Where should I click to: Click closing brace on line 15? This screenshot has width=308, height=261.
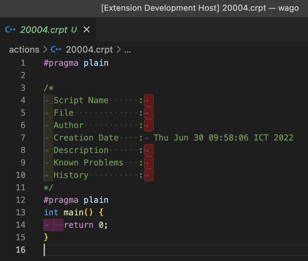coord(46,237)
